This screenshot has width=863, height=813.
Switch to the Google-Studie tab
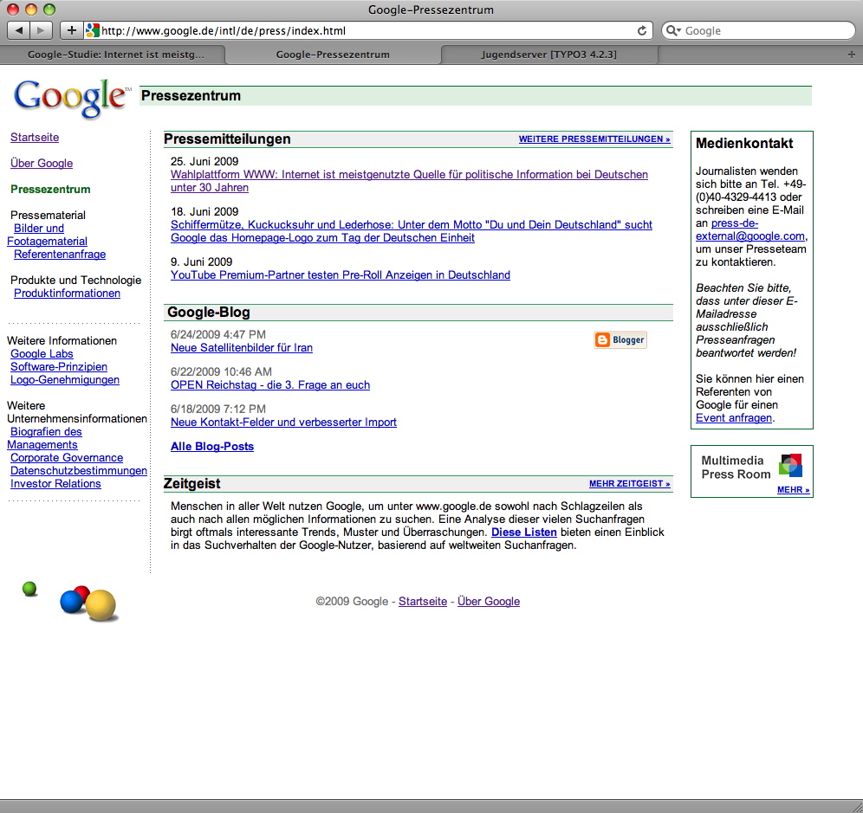(x=116, y=55)
